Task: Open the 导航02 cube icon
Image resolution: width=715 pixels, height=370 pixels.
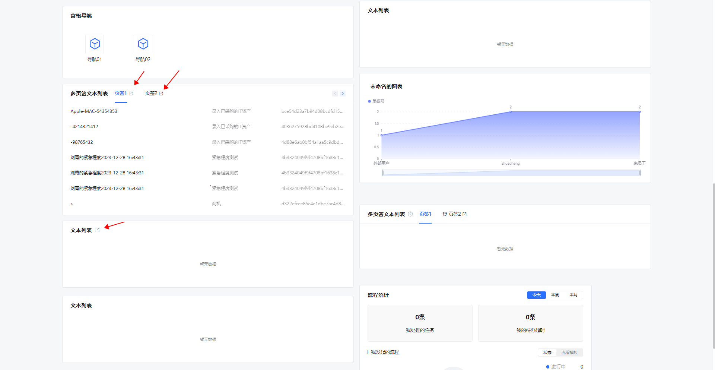Action: point(143,44)
